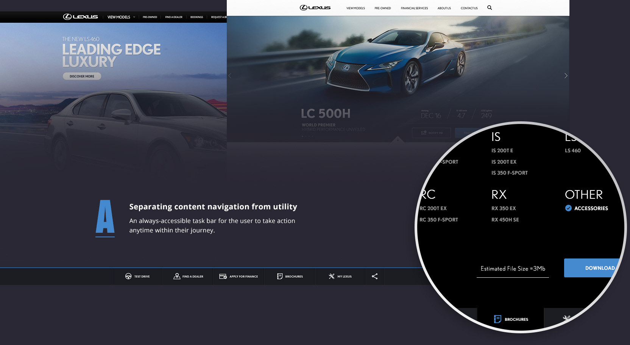Click the RX category heading

tap(499, 194)
